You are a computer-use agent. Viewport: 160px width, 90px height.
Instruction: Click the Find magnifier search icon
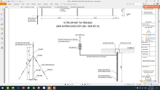click(143, 4)
